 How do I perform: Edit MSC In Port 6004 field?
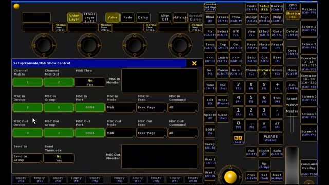[x=90, y=107]
